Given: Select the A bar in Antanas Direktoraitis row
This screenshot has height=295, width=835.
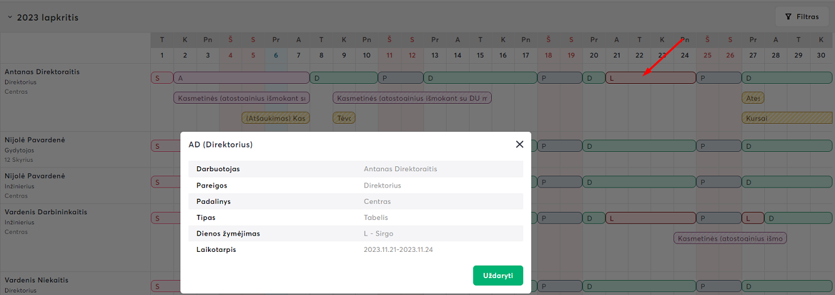Looking at the screenshot, I should point(241,78).
